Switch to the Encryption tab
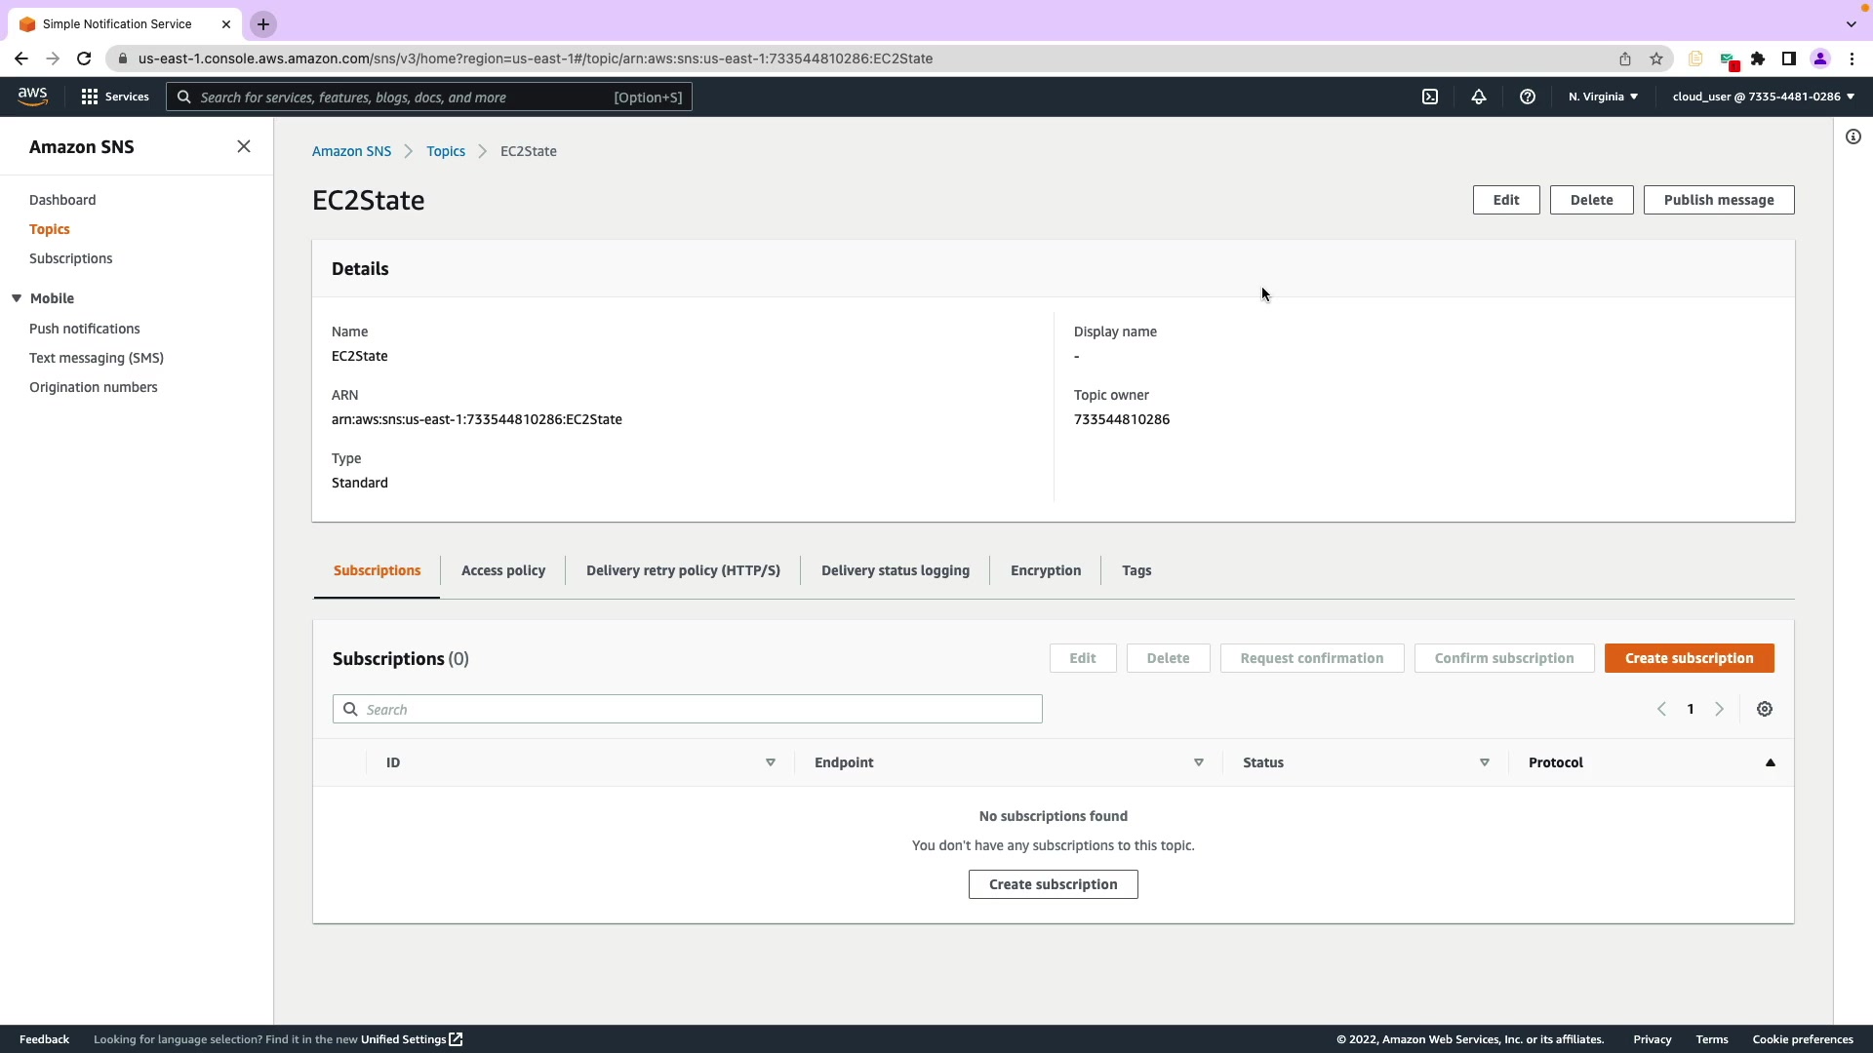 (x=1046, y=570)
